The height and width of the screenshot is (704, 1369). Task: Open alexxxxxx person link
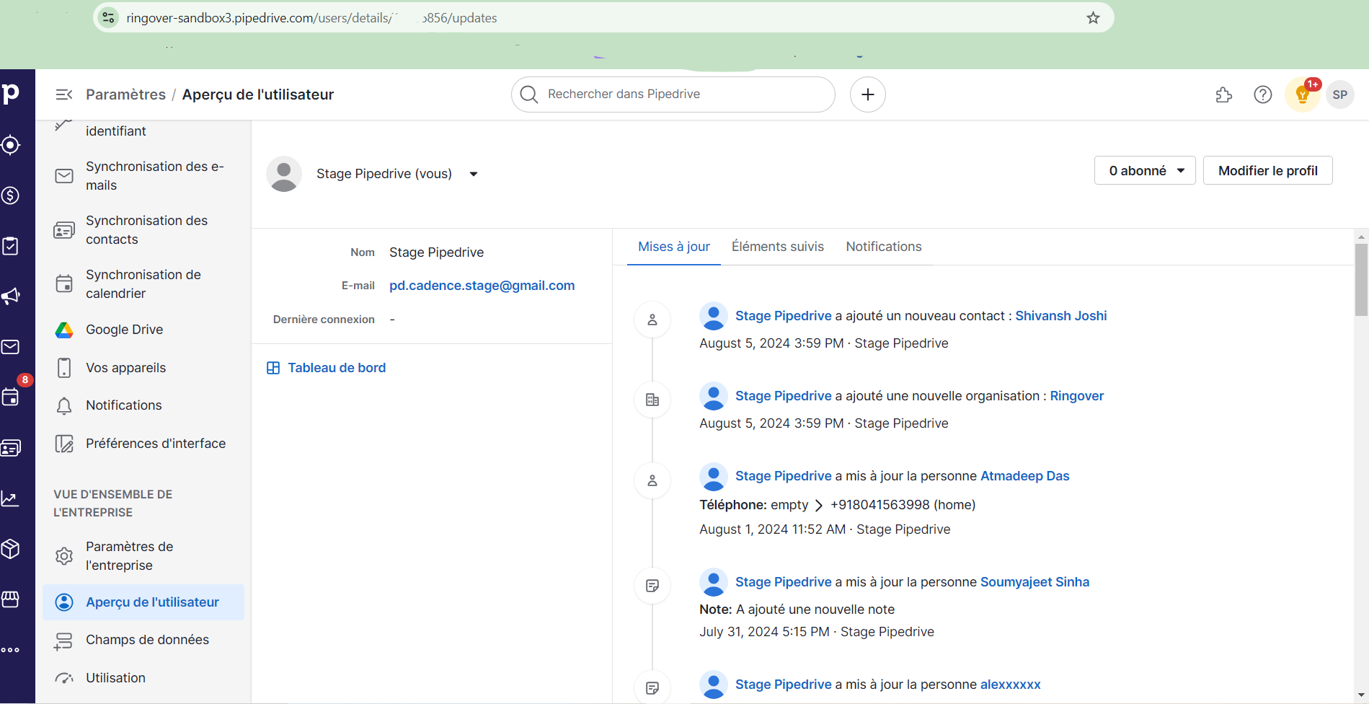(x=1010, y=685)
